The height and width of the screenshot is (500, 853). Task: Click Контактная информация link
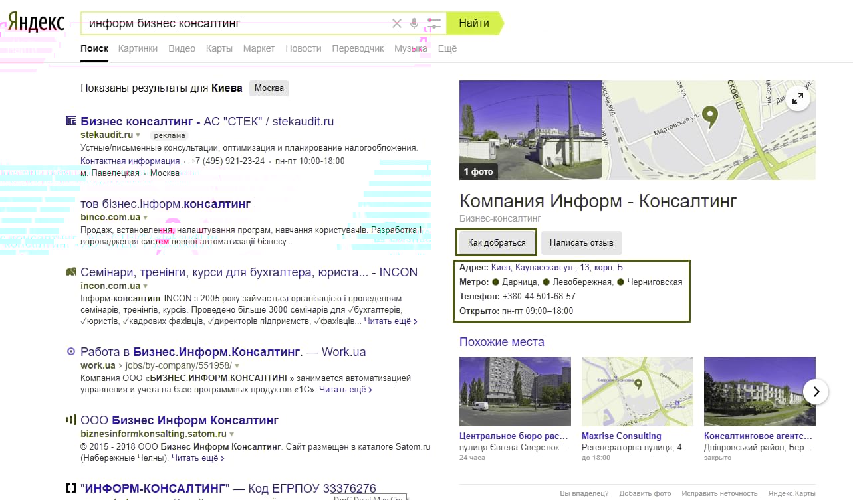130,161
